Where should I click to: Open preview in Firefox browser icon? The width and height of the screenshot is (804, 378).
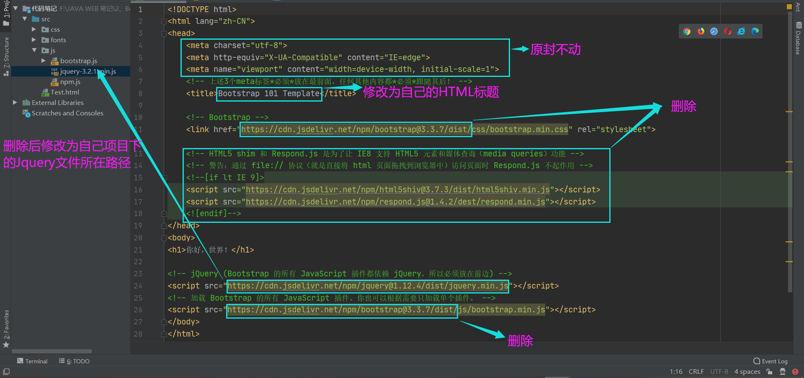coord(701,31)
